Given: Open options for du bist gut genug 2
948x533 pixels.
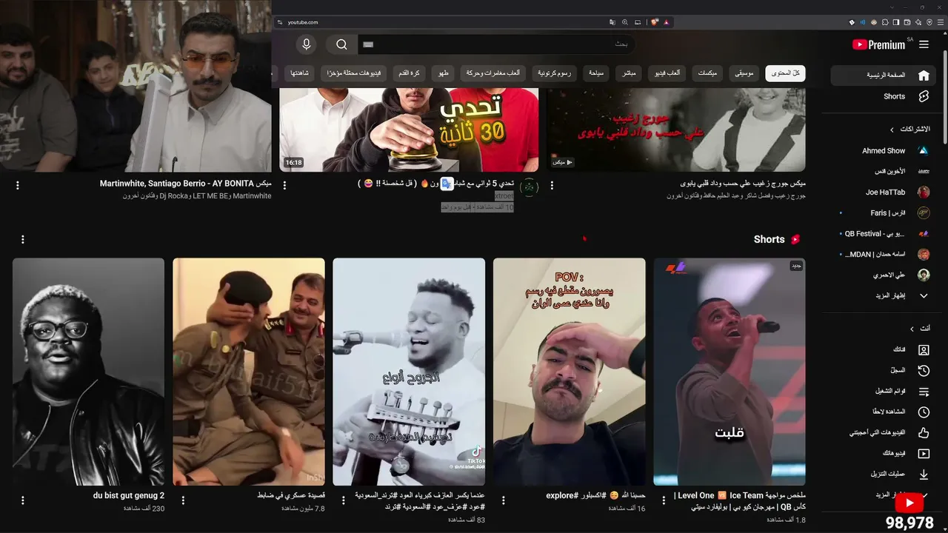Looking at the screenshot, I should pos(23,500).
